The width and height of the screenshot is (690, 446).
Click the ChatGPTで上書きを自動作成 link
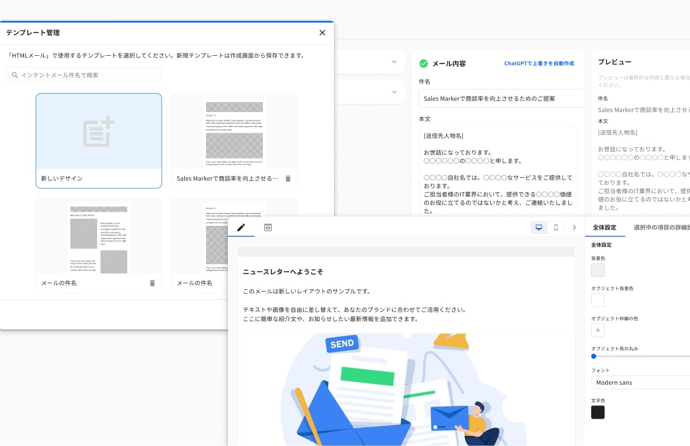pos(539,64)
